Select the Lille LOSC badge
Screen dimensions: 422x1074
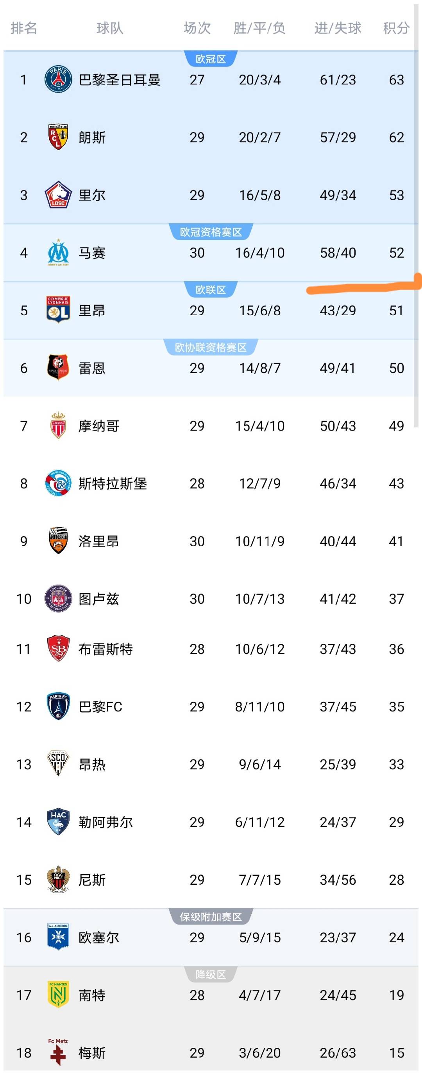point(58,195)
